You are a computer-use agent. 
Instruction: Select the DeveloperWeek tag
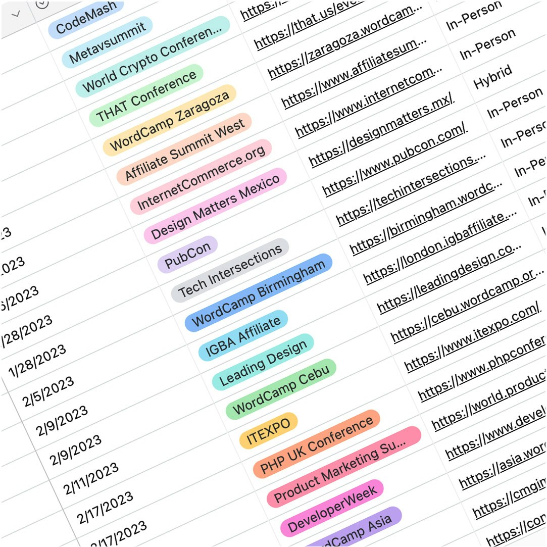pos(332,509)
